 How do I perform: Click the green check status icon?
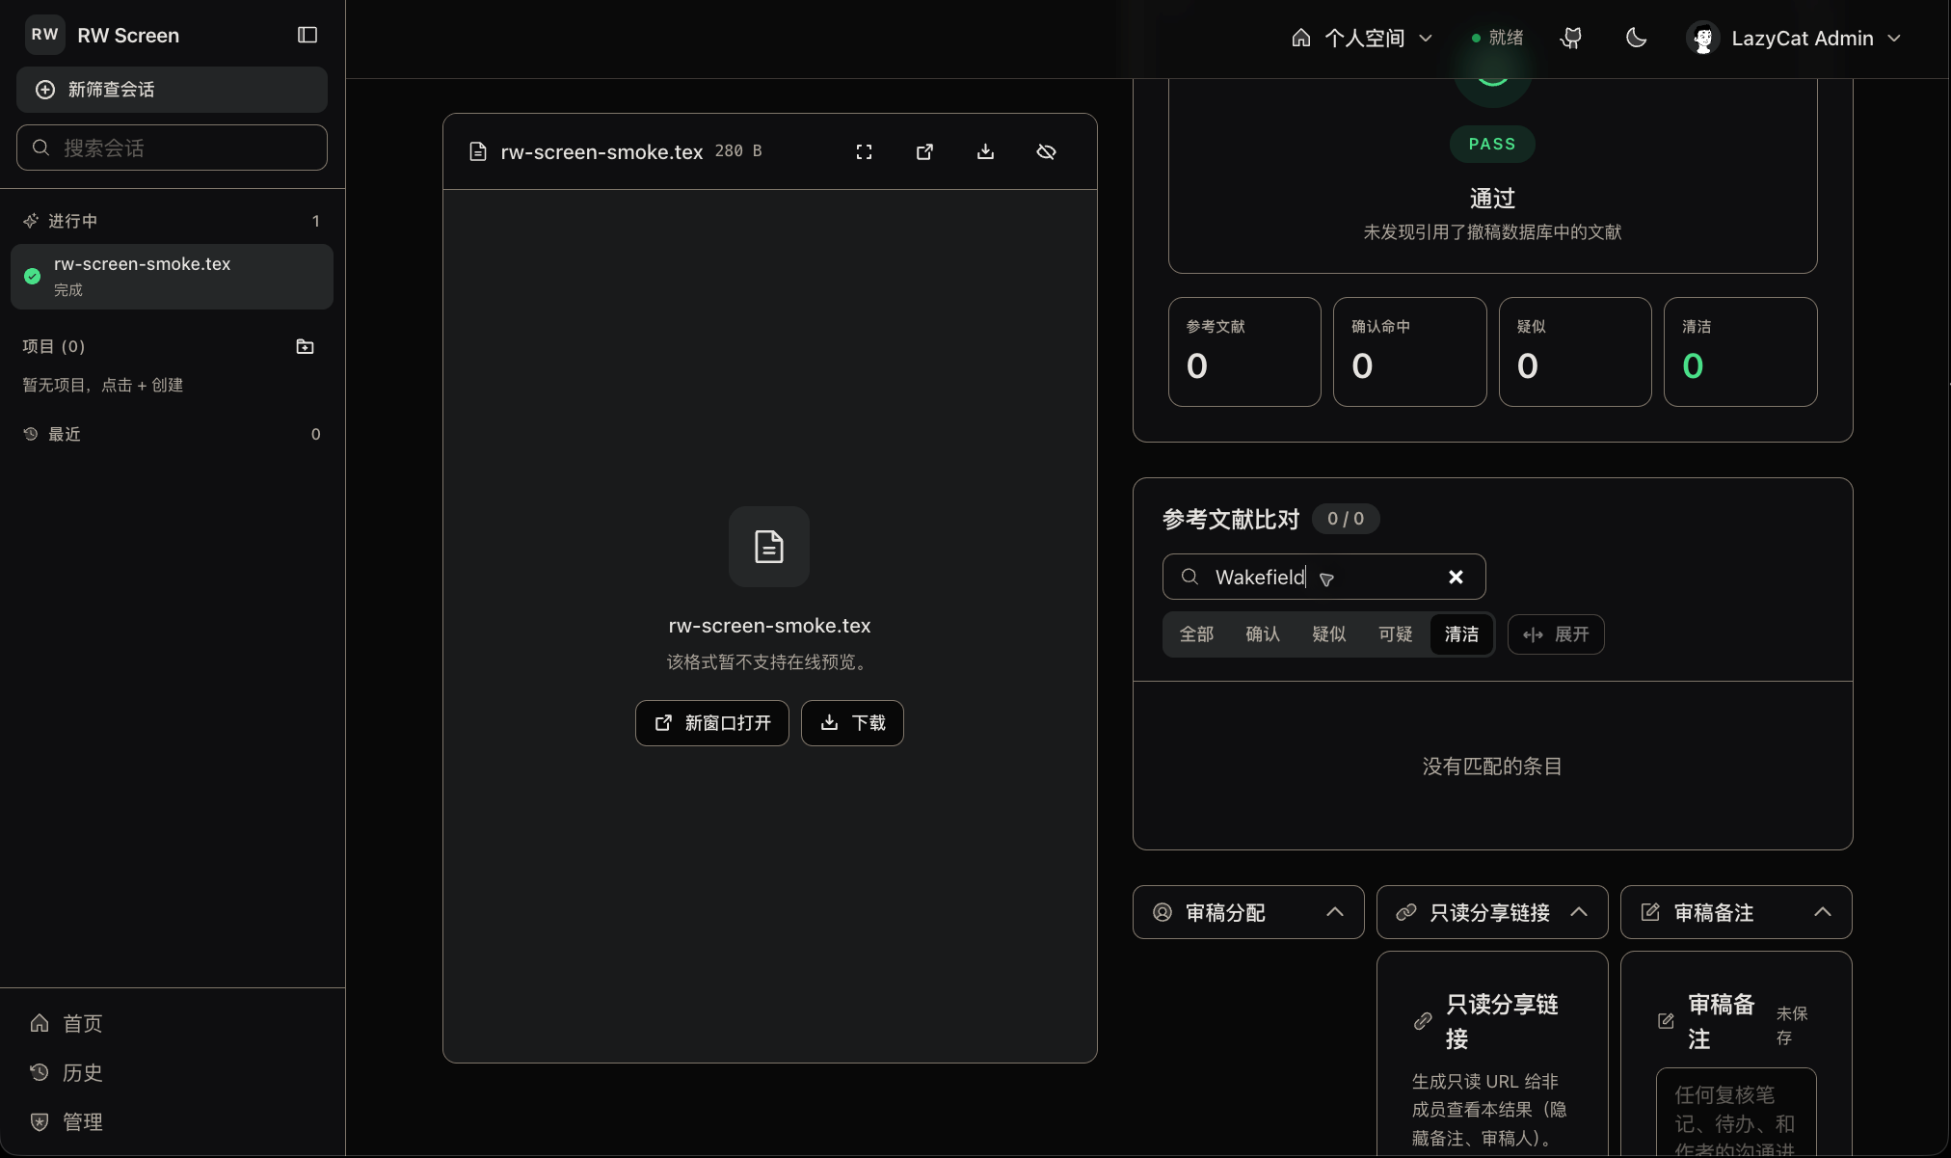(x=32, y=277)
